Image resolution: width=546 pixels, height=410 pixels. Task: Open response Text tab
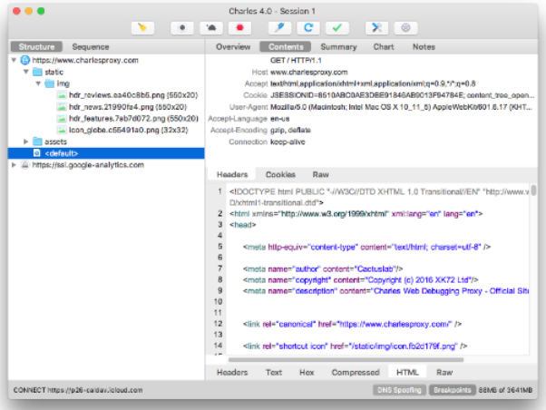274,373
